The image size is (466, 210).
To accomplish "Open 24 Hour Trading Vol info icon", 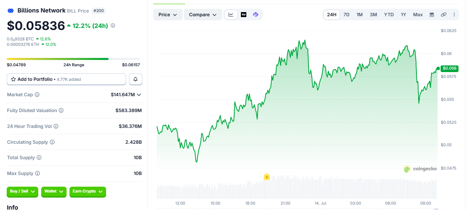I will [56, 126].
